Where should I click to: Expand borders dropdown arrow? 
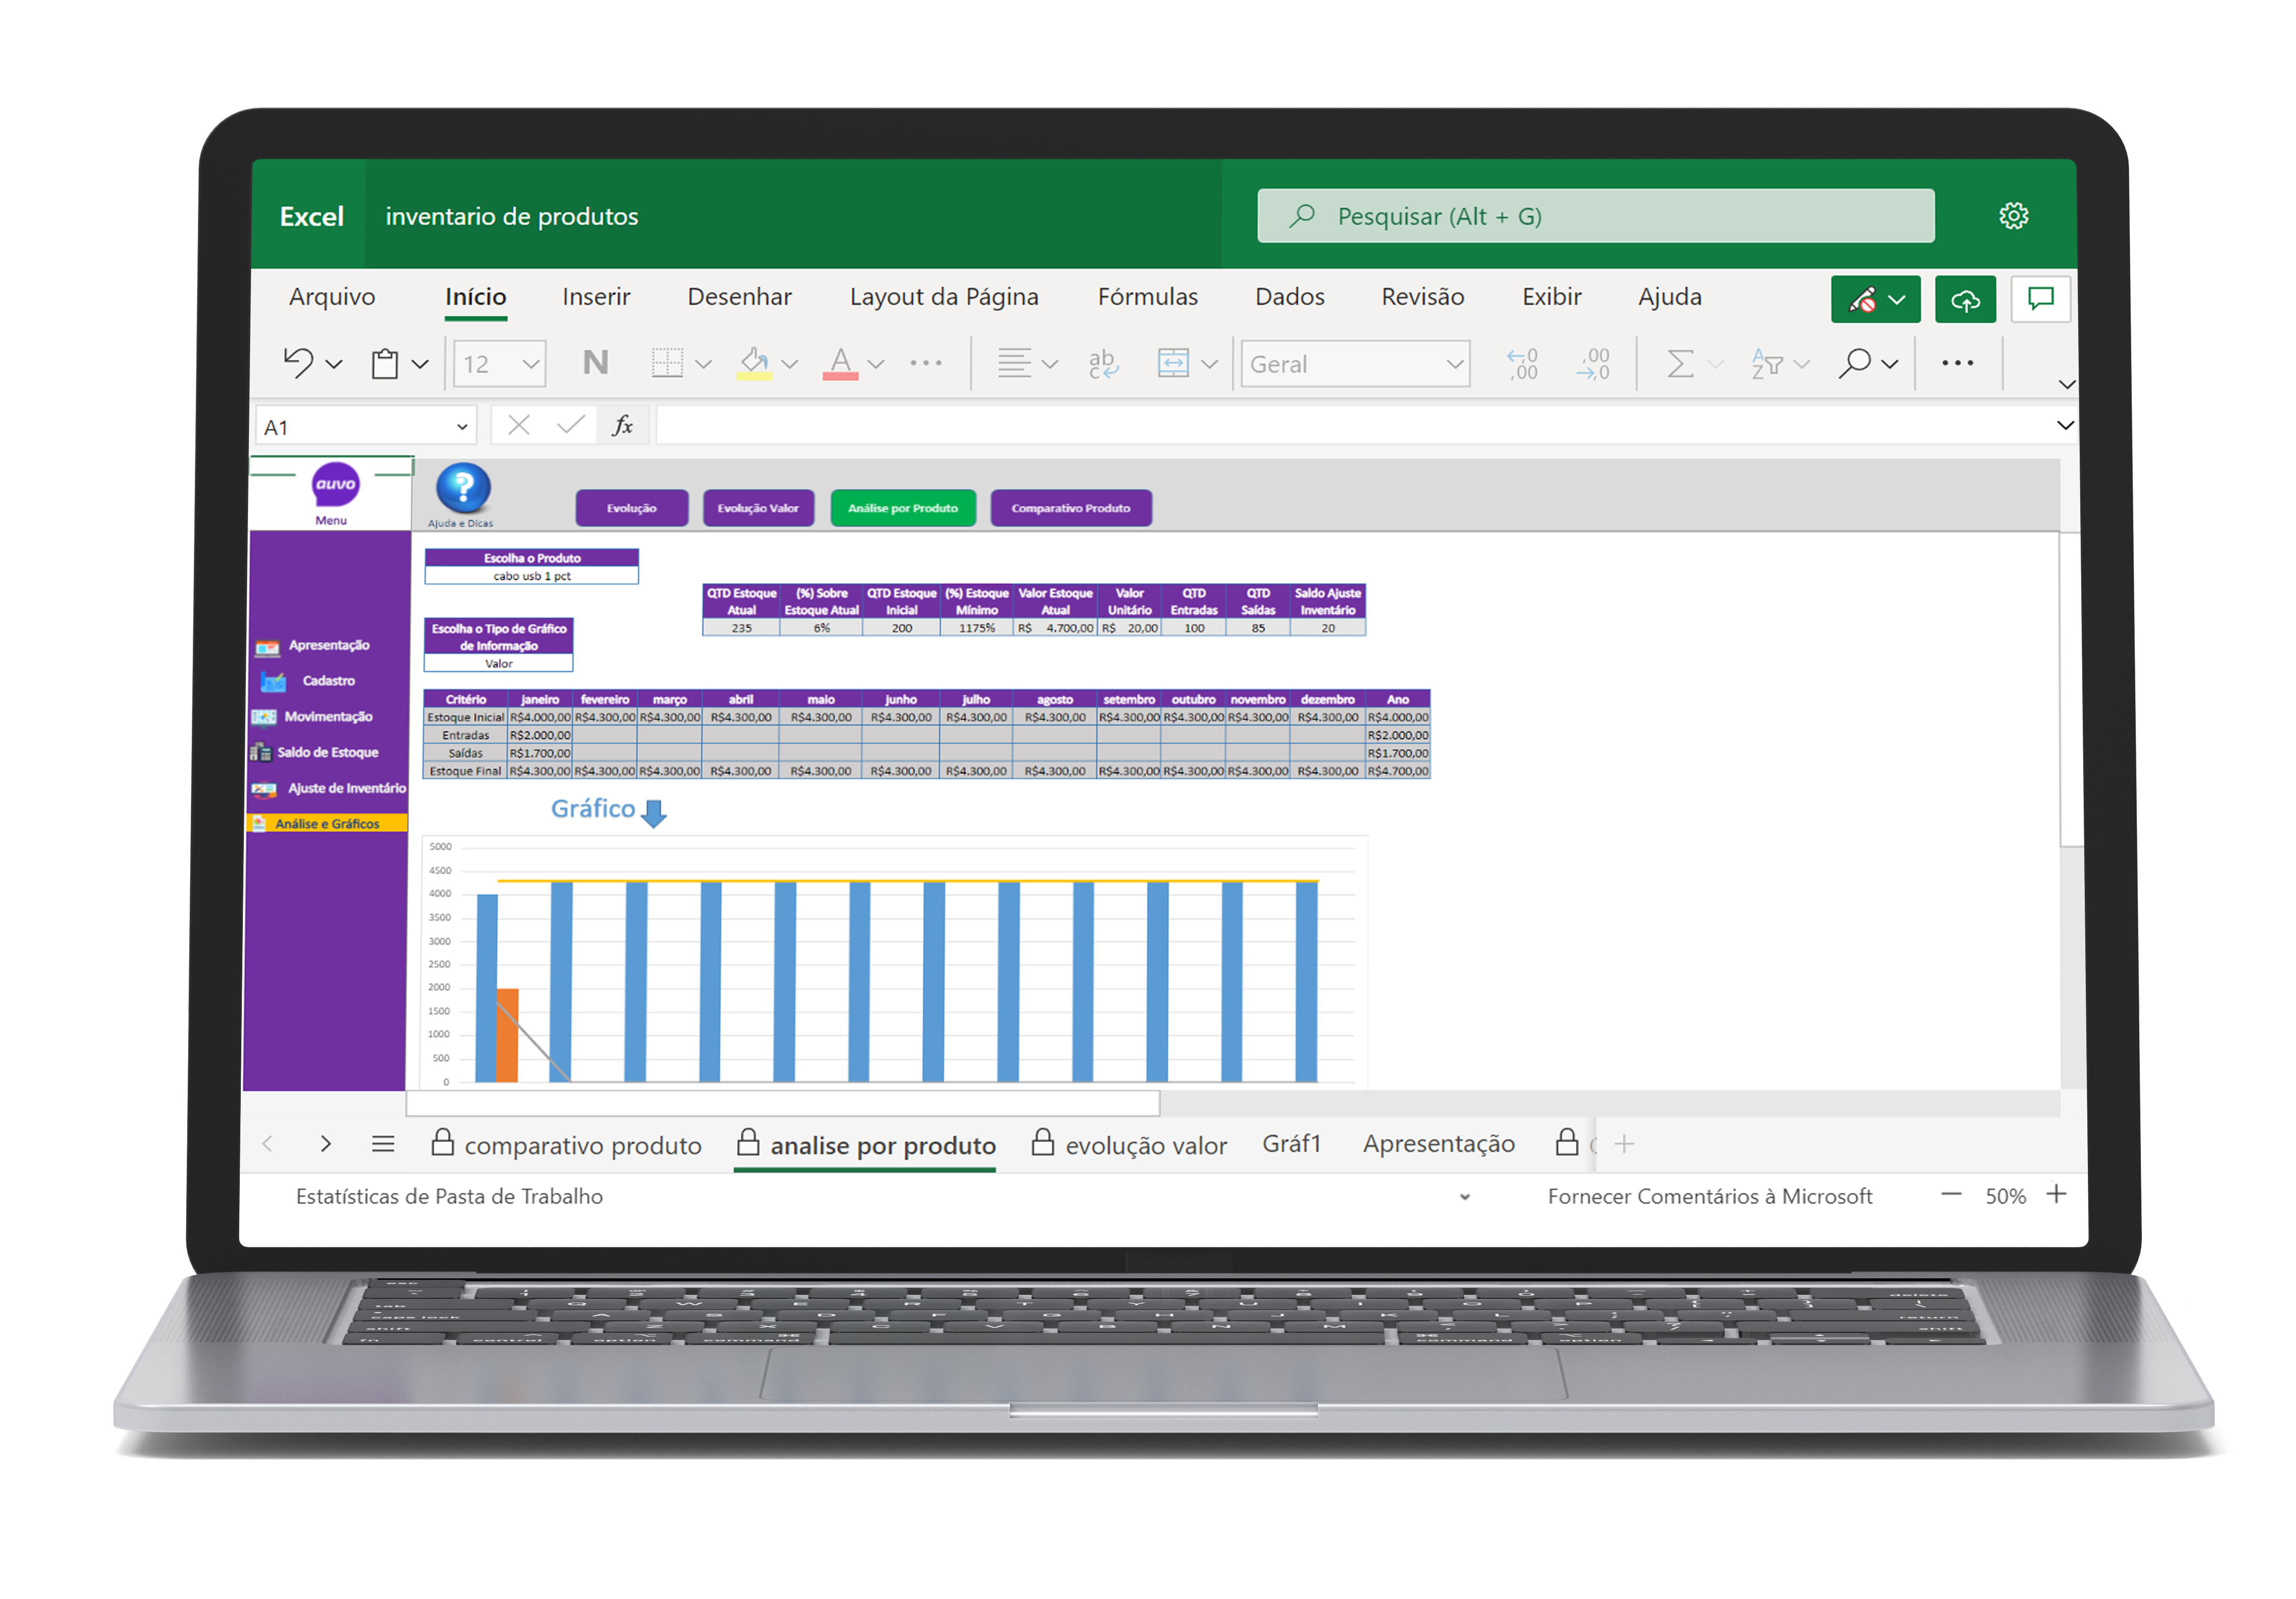pyautogui.click(x=704, y=365)
